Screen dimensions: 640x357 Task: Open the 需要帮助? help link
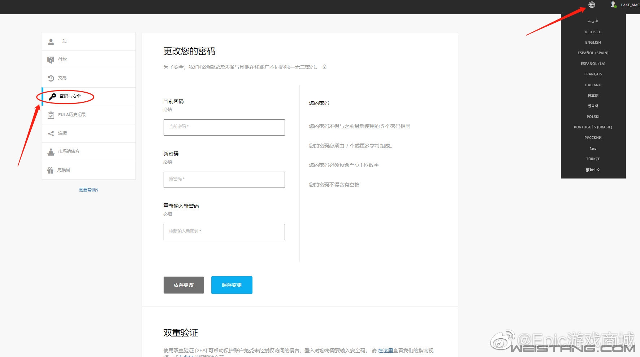click(x=88, y=190)
